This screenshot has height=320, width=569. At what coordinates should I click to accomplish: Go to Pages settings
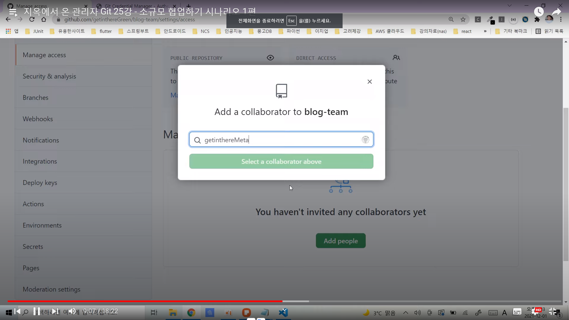pos(84,268)
